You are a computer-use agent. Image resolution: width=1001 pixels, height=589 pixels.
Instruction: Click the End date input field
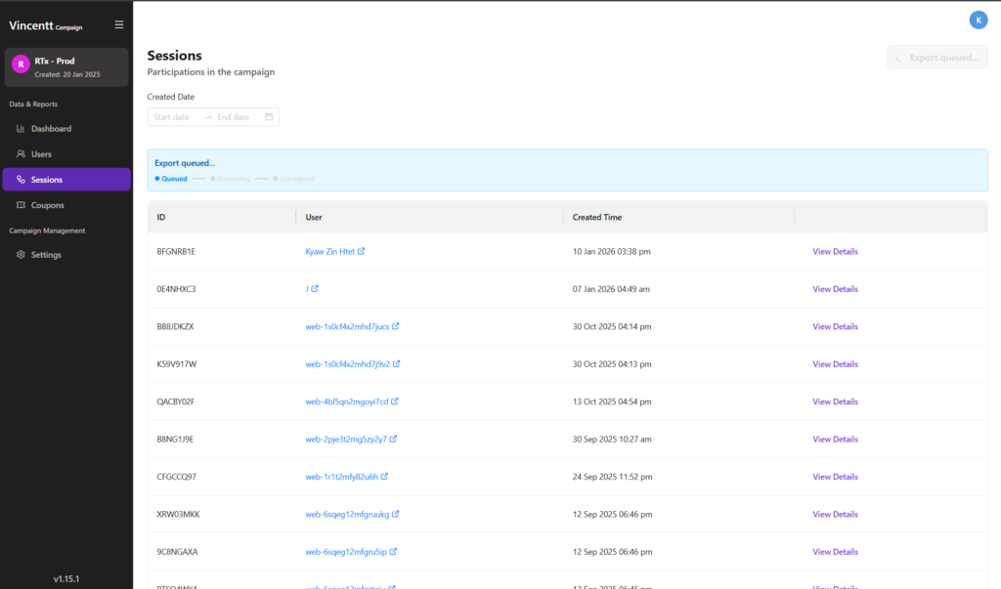click(x=234, y=117)
